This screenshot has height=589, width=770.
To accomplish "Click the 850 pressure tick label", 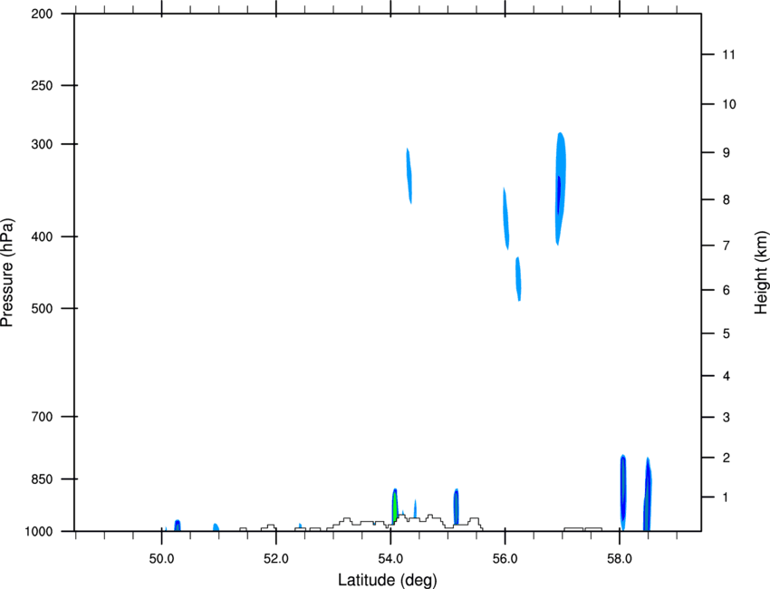I will (x=42, y=479).
